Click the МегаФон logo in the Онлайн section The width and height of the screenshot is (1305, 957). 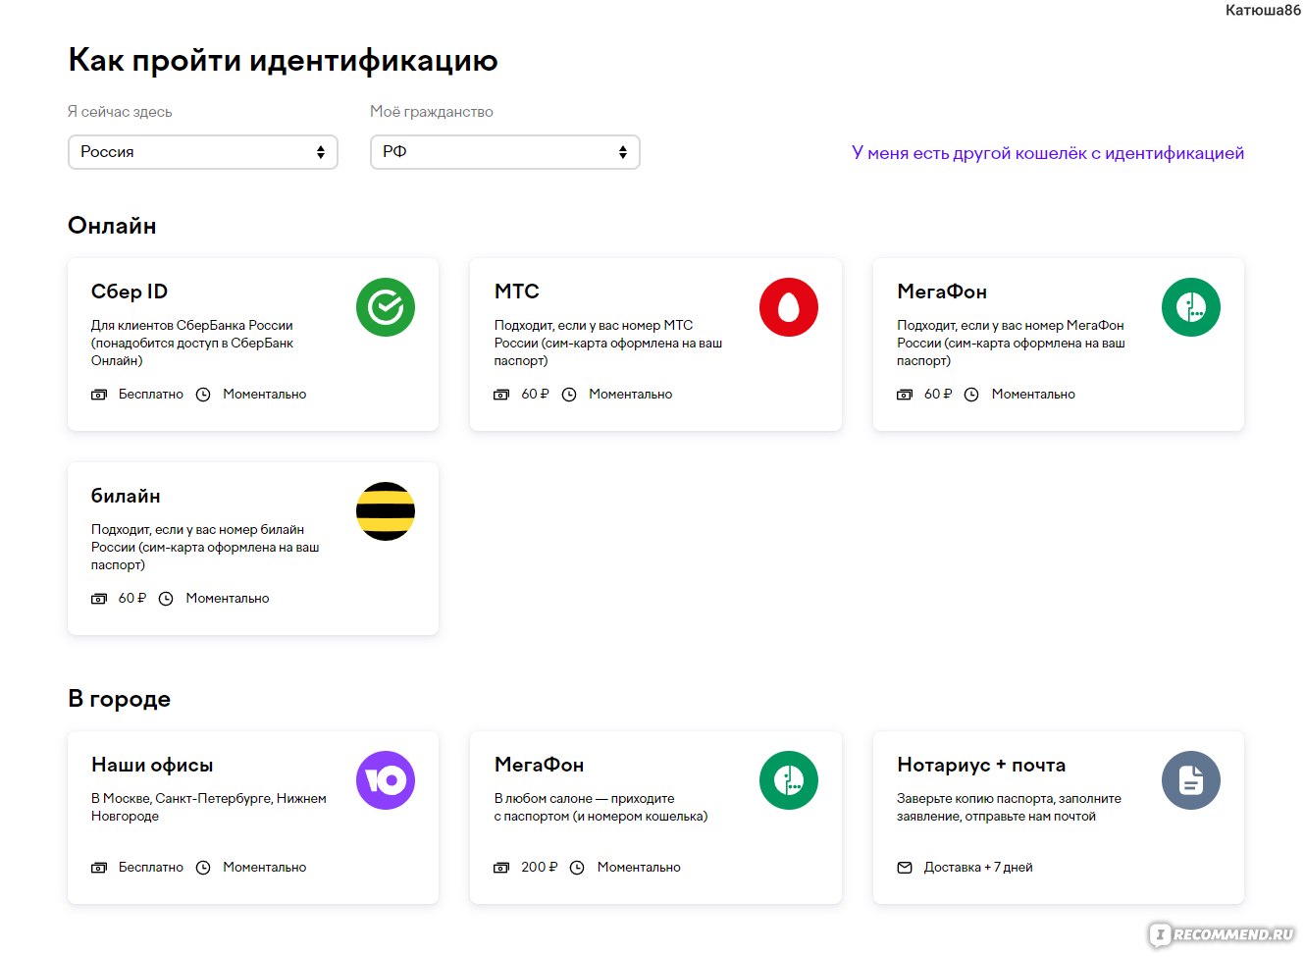click(x=1191, y=307)
